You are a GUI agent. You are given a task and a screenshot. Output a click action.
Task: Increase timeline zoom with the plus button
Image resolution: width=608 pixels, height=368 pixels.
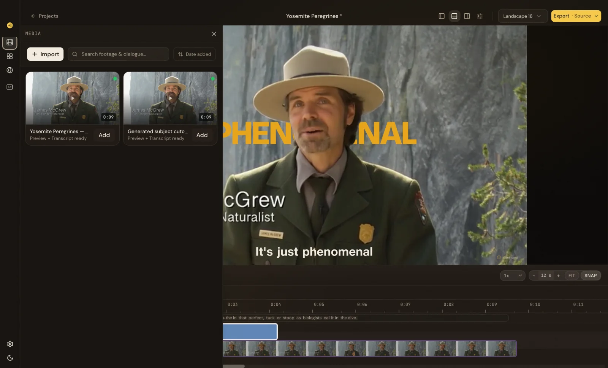click(x=558, y=276)
